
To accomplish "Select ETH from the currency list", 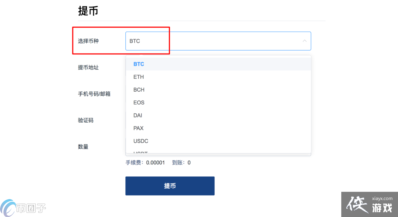I will pyautogui.click(x=138, y=77).
